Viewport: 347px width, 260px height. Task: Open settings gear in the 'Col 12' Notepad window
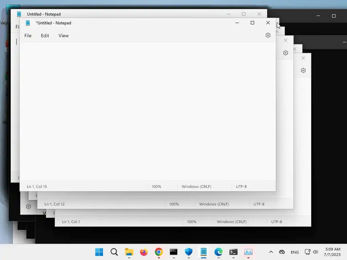click(286, 53)
